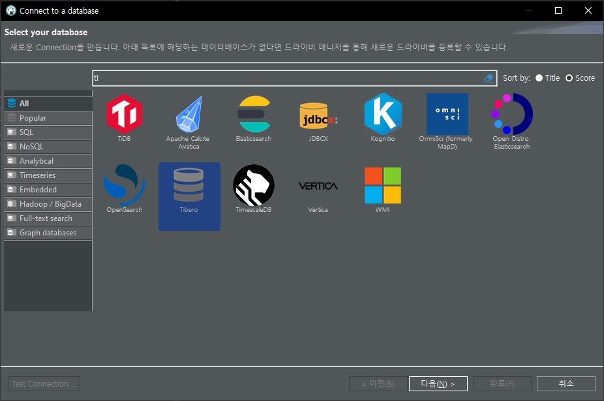Pick the JDBCX driver icon
Viewport: 604px width, 401px height.
(318, 115)
